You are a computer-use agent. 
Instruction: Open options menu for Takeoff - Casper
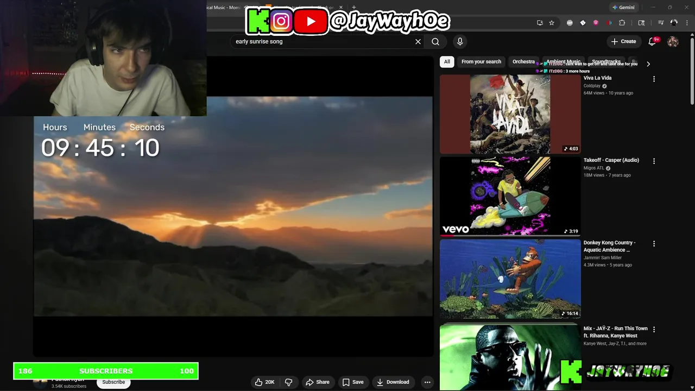654,161
